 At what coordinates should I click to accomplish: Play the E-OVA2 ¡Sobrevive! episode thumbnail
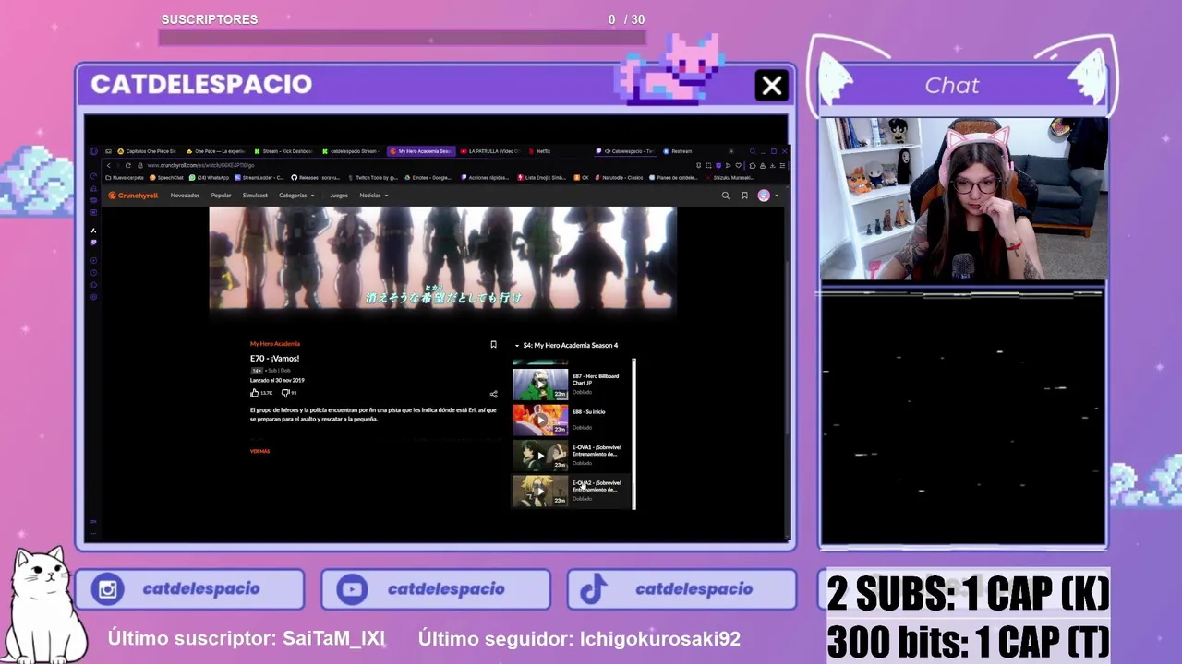(540, 492)
